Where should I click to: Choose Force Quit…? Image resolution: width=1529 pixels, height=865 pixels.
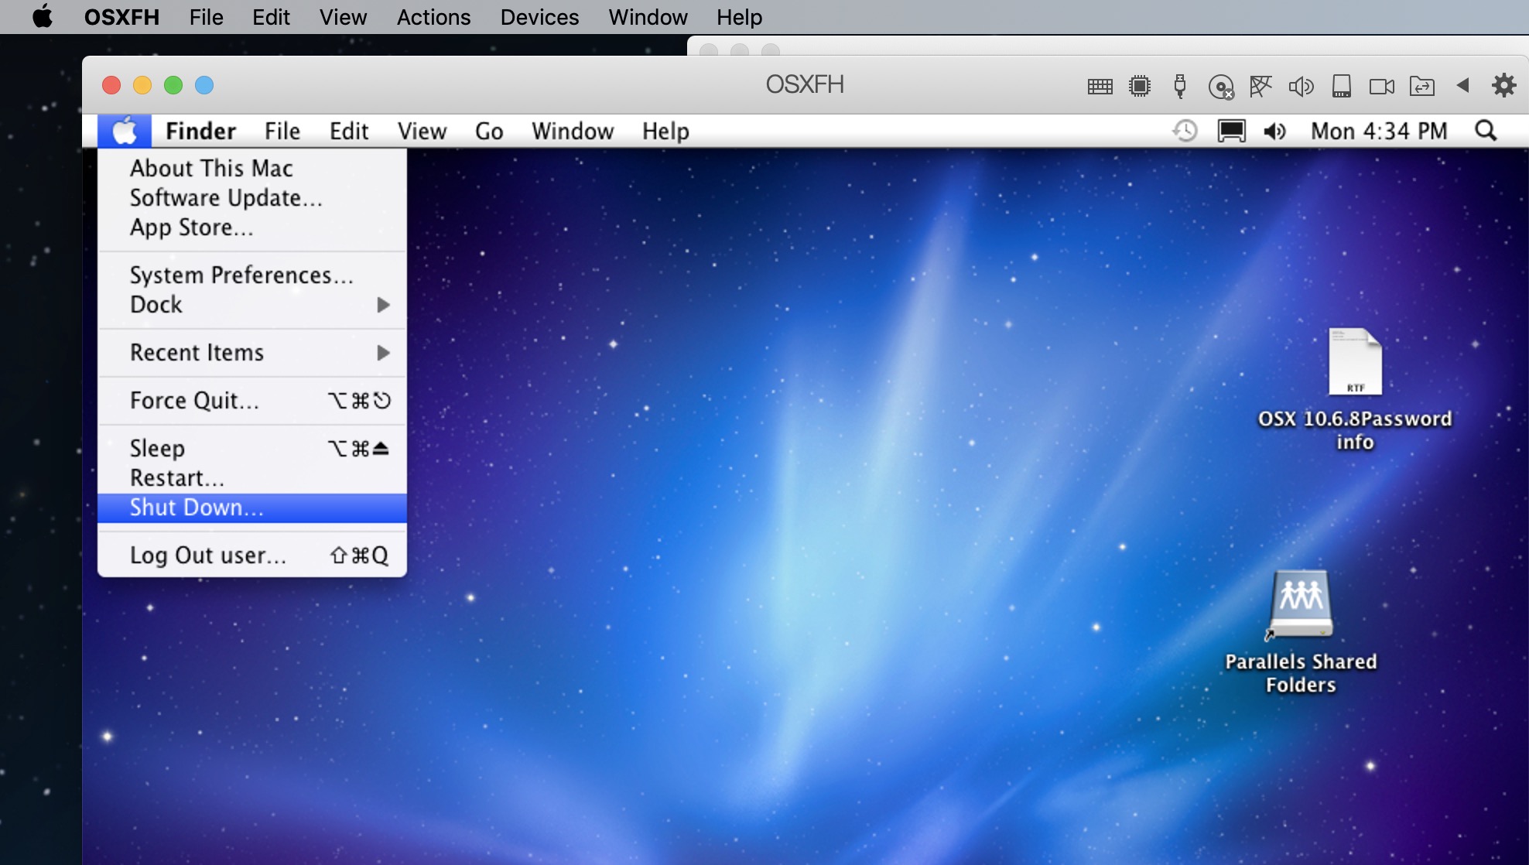pyautogui.click(x=252, y=400)
